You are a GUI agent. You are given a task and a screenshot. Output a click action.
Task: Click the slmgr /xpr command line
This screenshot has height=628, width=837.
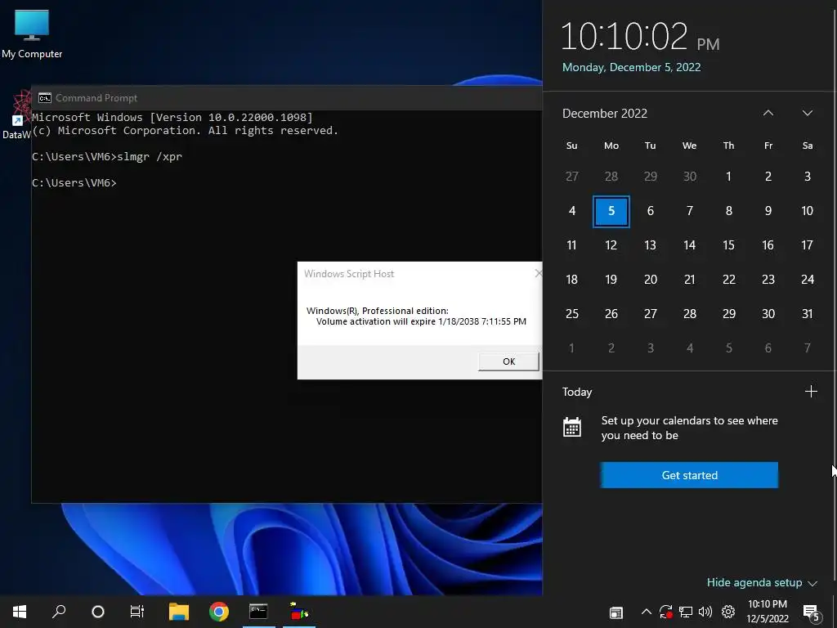pyautogui.click(x=107, y=156)
